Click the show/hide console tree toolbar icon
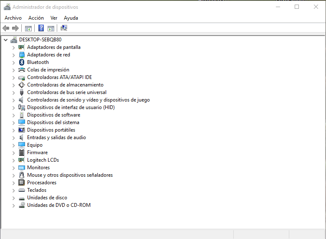Screen dimensions: 326x239 [x=28, y=28]
